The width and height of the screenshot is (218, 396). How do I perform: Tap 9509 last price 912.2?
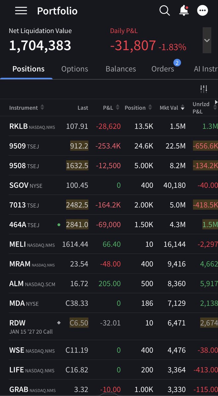(79, 146)
